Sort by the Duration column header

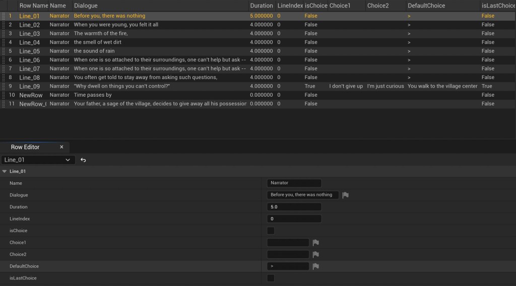point(261,6)
